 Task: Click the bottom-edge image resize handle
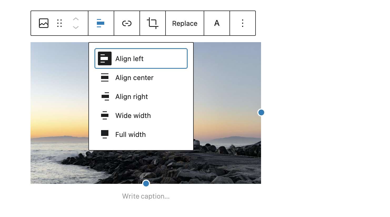(x=146, y=183)
